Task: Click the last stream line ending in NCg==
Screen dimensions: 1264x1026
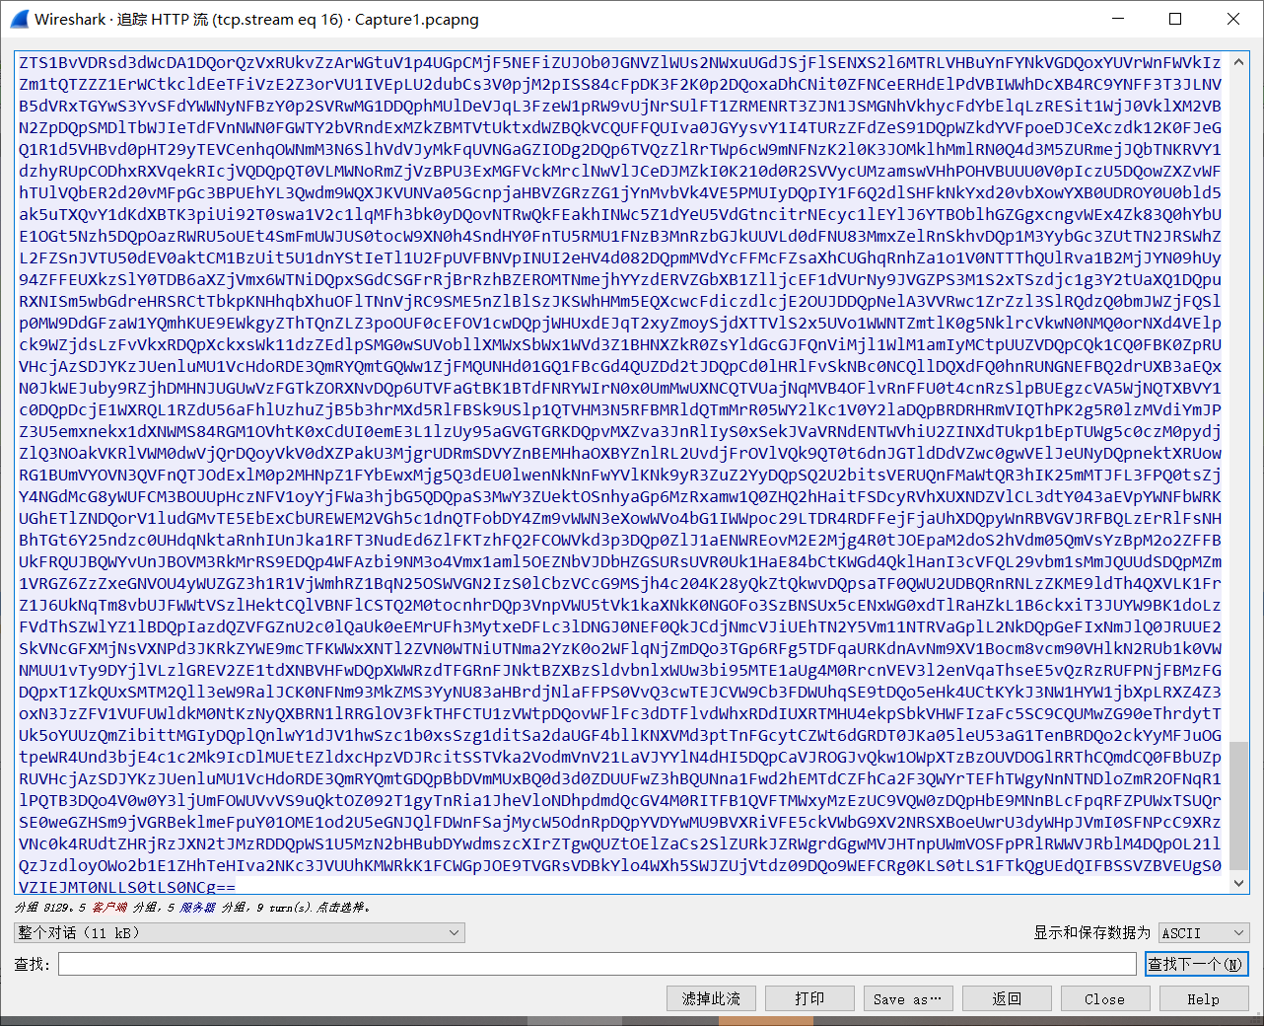Action: click(x=126, y=887)
